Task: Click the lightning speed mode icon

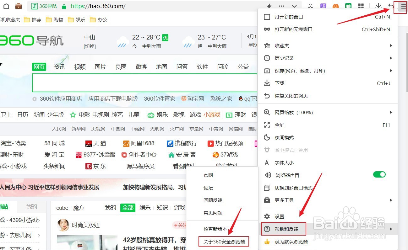Action: tap(269, 6)
